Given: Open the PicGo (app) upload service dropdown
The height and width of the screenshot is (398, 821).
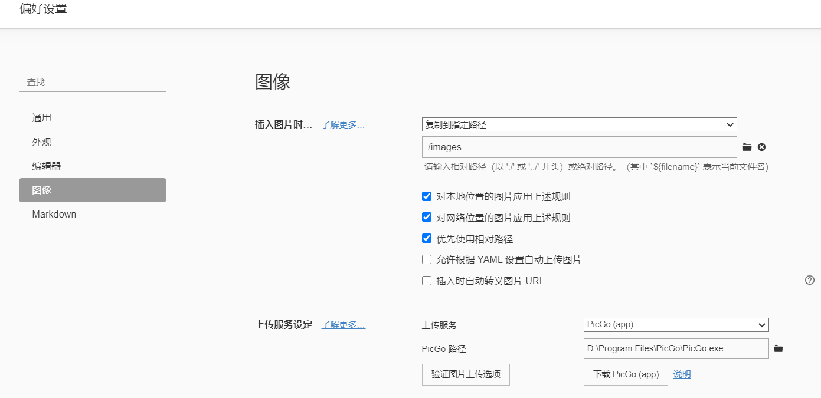Looking at the screenshot, I should click(x=676, y=324).
